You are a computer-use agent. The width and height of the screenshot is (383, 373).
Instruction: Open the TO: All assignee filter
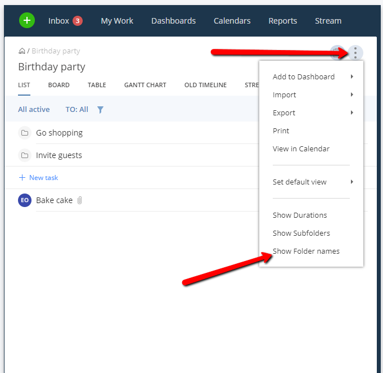(x=76, y=110)
